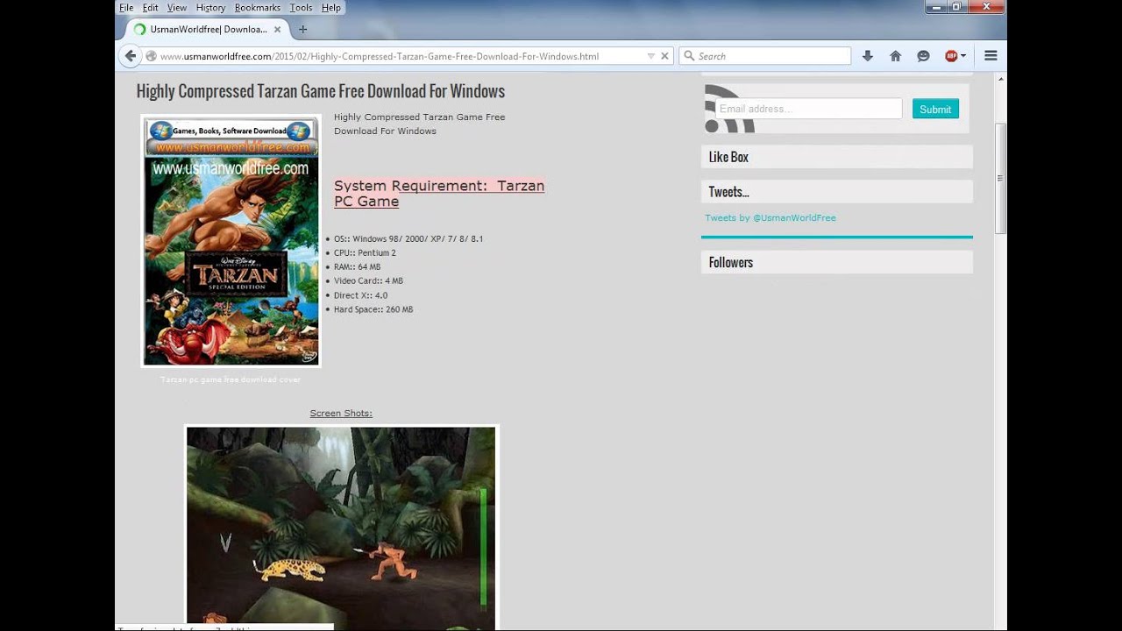Click the 'OS:: Windows 98/ 2000/ XP' line

pyautogui.click(x=408, y=239)
